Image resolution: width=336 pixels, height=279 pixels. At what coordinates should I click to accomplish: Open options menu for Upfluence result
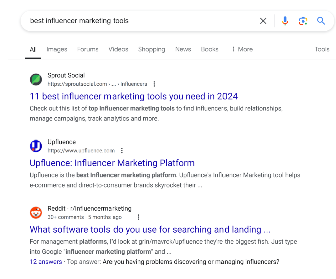[x=122, y=151]
